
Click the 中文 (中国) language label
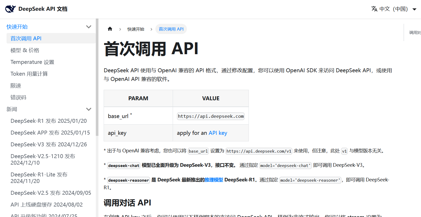pyautogui.click(x=393, y=9)
